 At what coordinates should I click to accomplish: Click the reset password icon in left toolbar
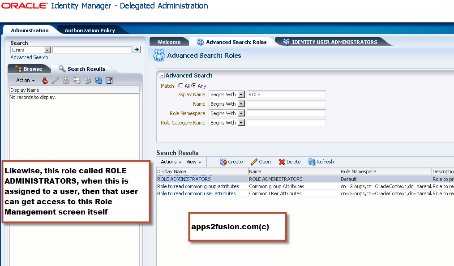[77, 81]
